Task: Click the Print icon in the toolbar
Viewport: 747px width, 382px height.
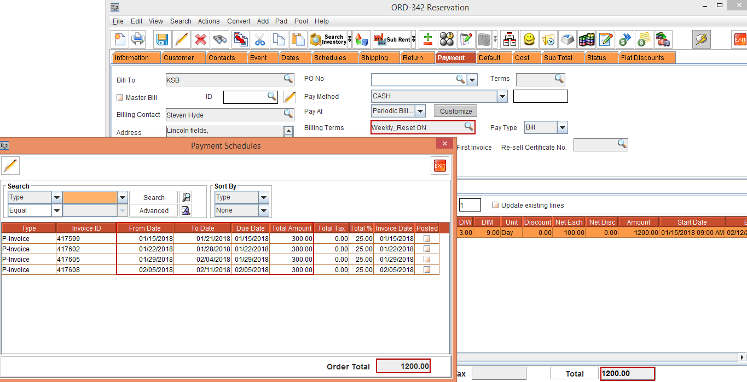Action: [x=137, y=39]
